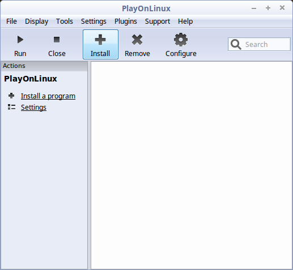
Task: Click the Install plus toolbar button
Action: (100, 45)
